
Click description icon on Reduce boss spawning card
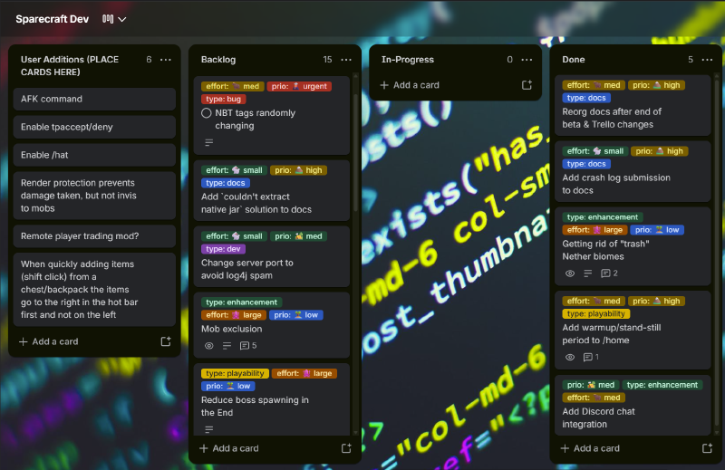tap(209, 429)
